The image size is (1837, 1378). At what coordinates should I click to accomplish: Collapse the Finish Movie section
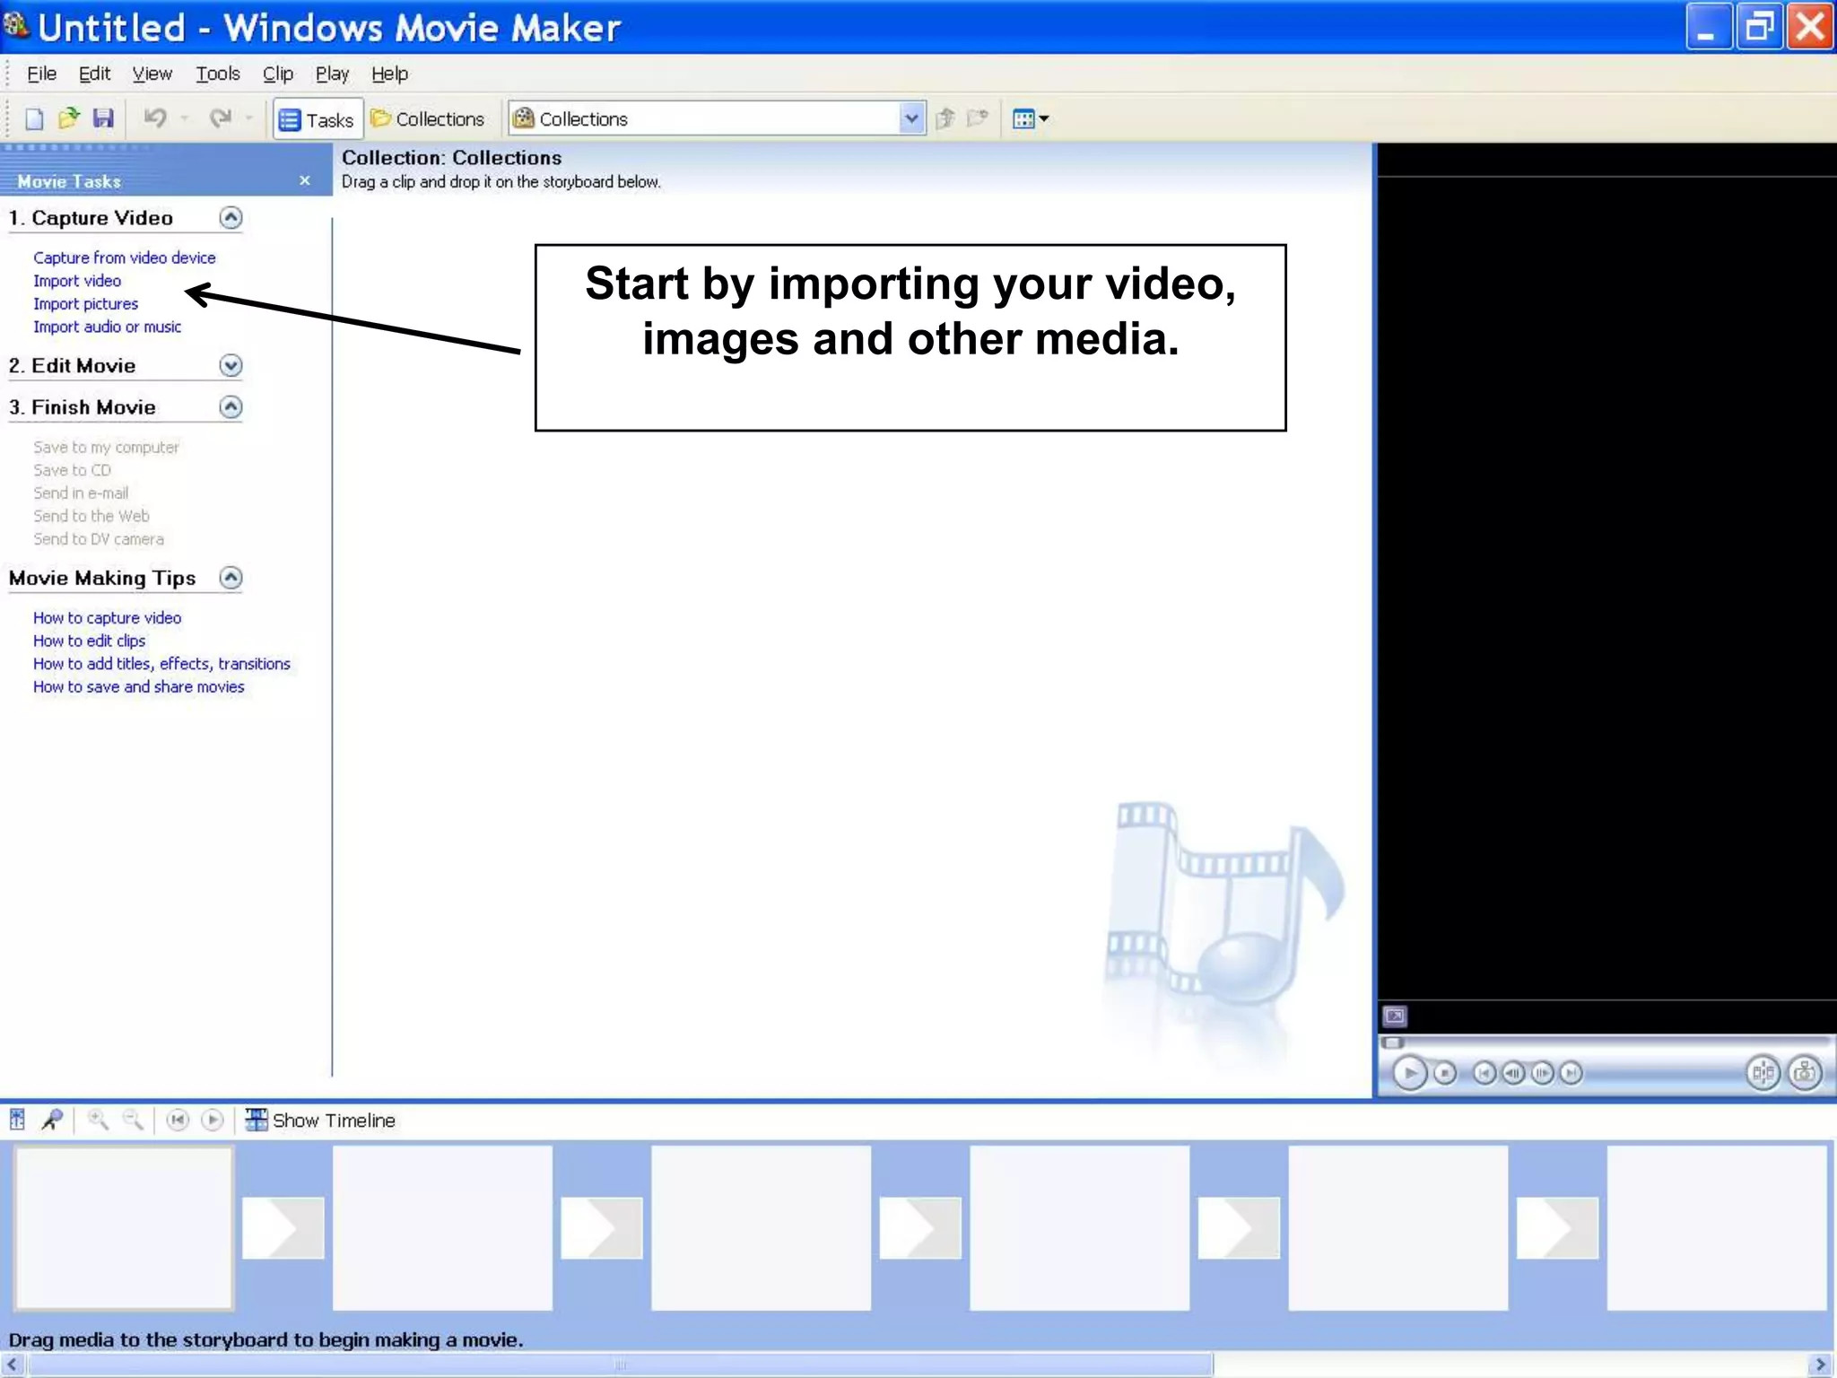(x=231, y=407)
